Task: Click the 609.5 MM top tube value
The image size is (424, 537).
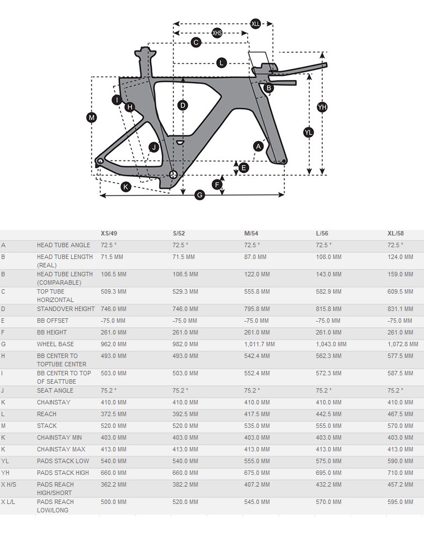Action: tap(400, 292)
